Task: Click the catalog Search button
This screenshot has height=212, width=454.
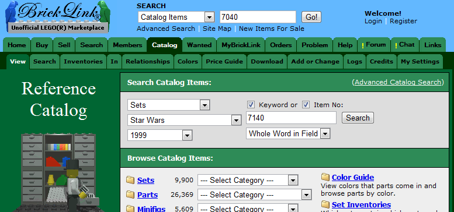Action: (358, 118)
